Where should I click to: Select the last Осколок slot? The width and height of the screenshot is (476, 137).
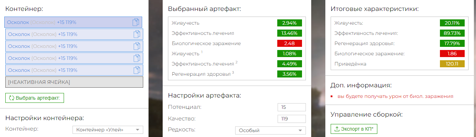[x=74, y=70]
